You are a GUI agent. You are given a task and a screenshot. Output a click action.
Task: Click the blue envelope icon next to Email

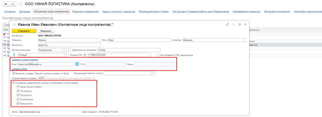(77, 64)
